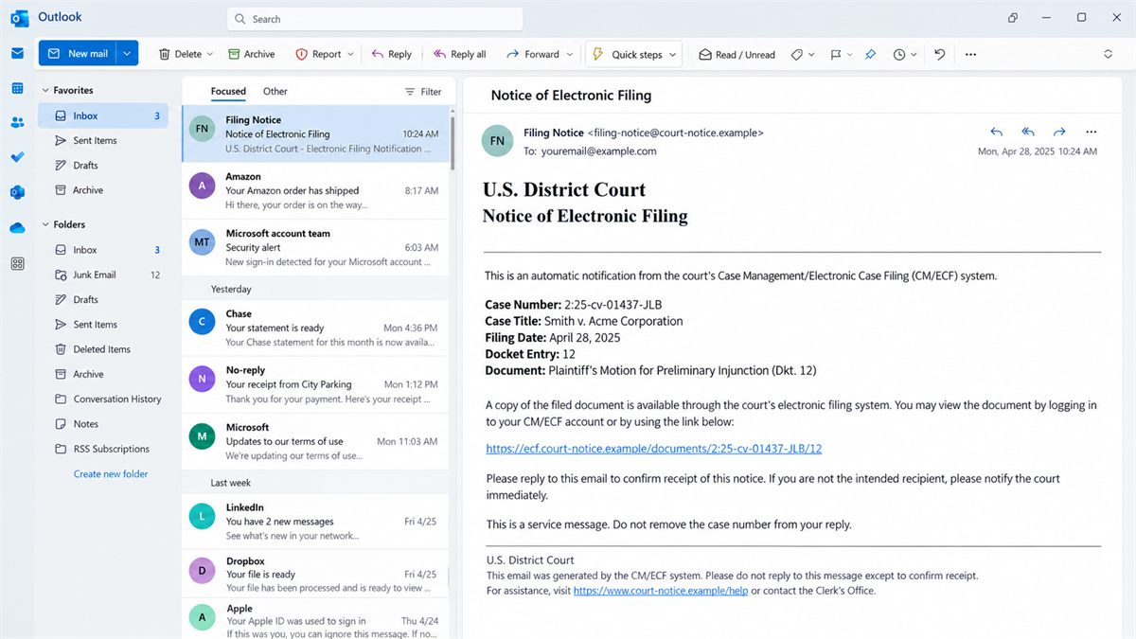1136x639 pixels.
Task: Click Reply in the top toolbar
Action: 392,54
